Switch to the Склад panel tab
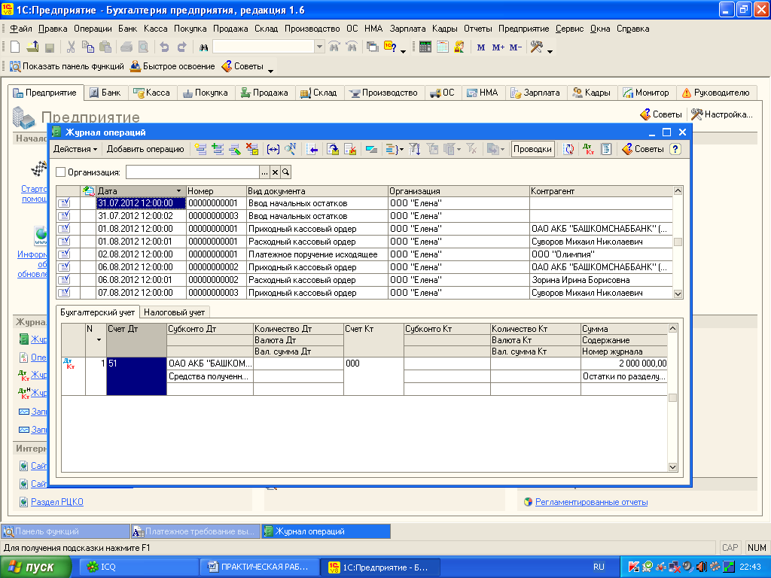771x578 pixels. [319, 93]
